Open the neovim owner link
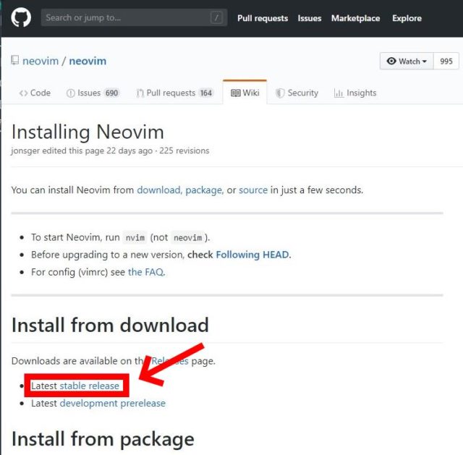This screenshot has width=463, height=455. click(x=41, y=61)
